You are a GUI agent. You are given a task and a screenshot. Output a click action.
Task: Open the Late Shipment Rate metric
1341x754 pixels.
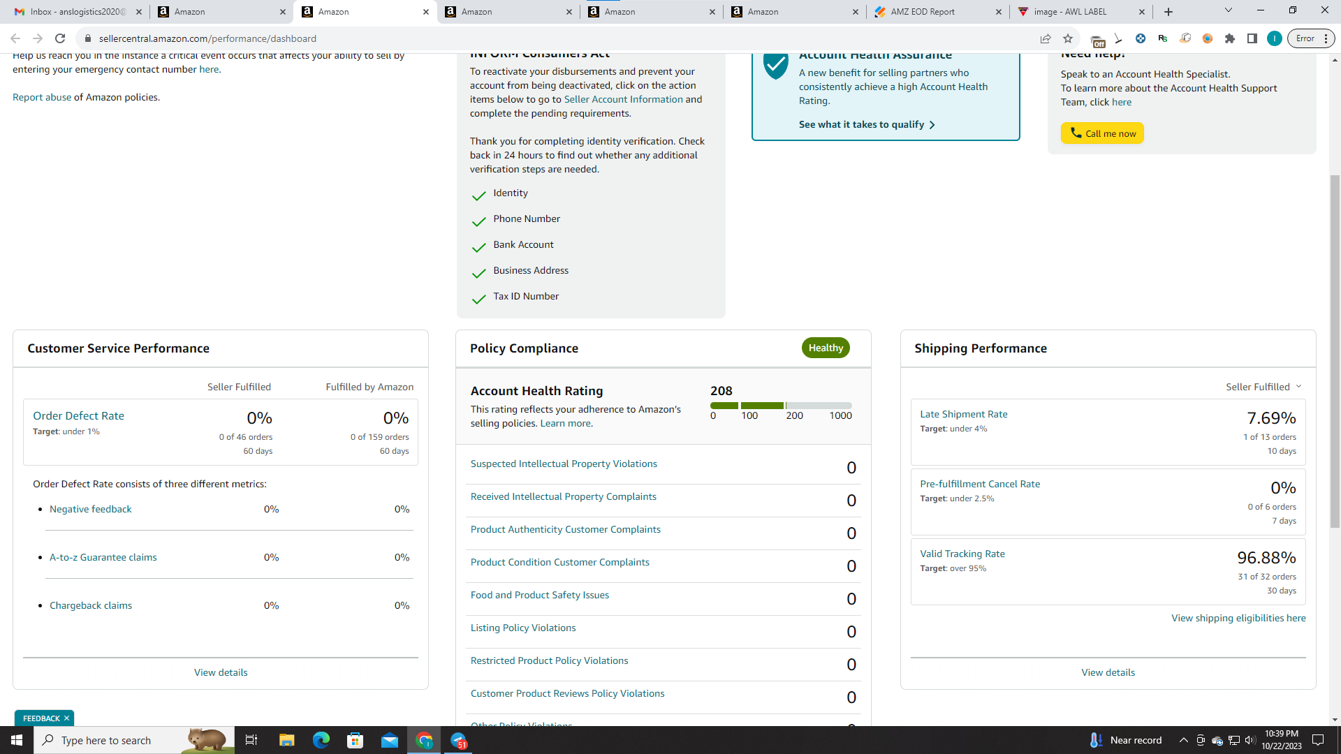point(964,414)
